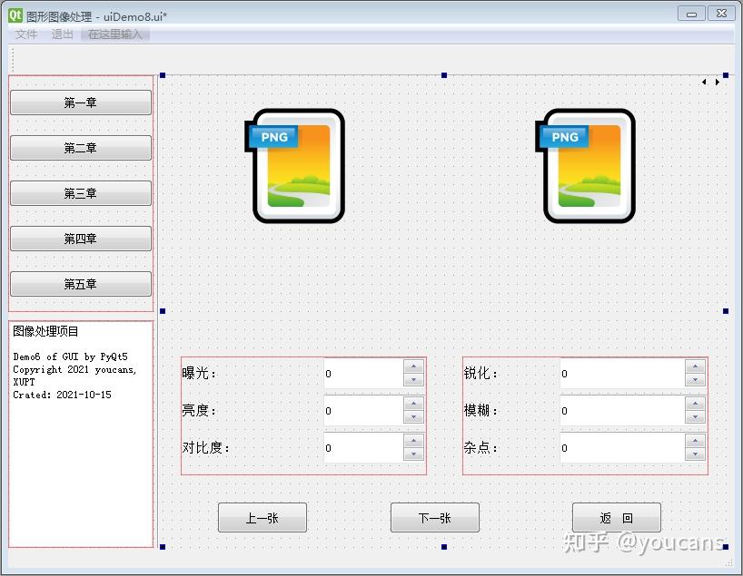Increase the 对比度 spinbox value
Image resolution: width=743 pixels, height=576 pixels.
pyautogui.click(x=413, y=441)
